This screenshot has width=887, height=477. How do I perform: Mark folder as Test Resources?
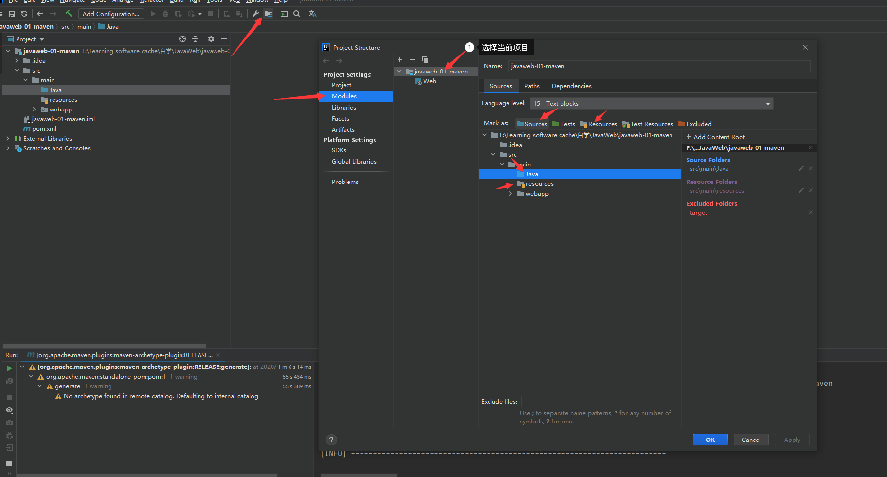pyautogui.click(x=648, y=124)
